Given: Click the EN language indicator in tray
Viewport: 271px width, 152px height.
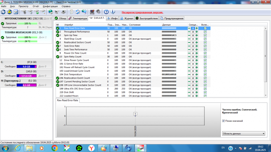Looking at the screenshot, I should [223, 148].
